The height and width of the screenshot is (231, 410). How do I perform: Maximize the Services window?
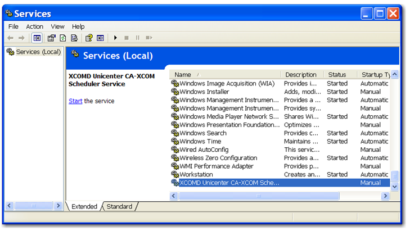point(380,13)
